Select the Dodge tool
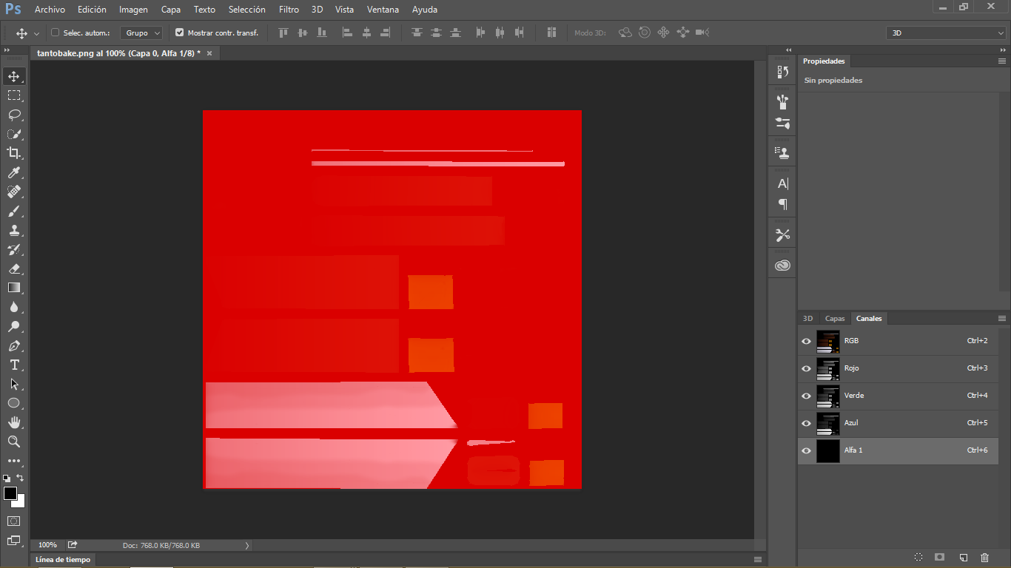 14,326
